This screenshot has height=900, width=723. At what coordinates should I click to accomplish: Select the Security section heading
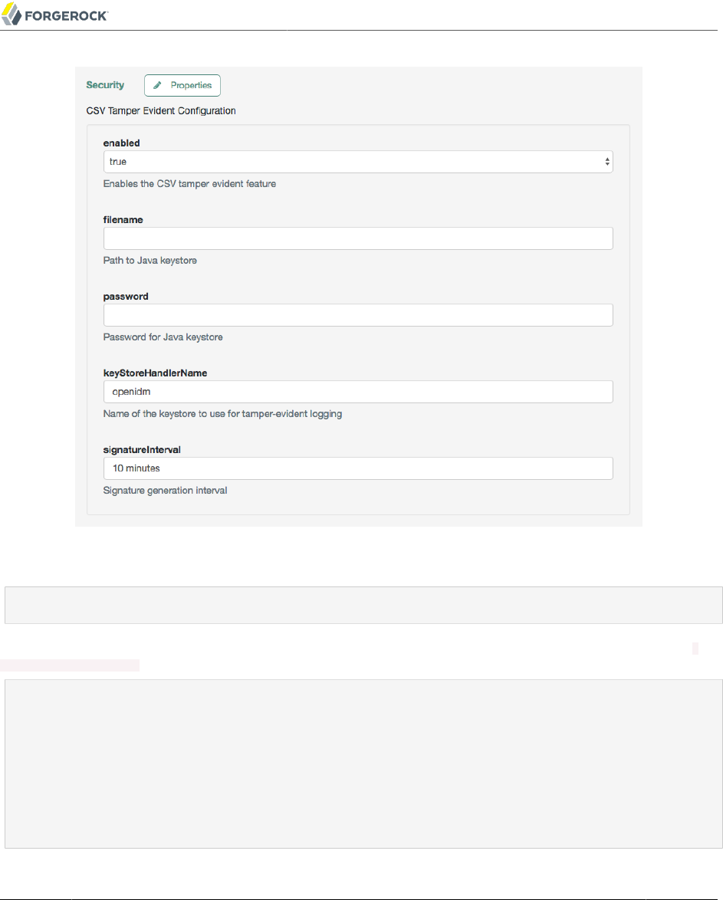tap(105, 85)
